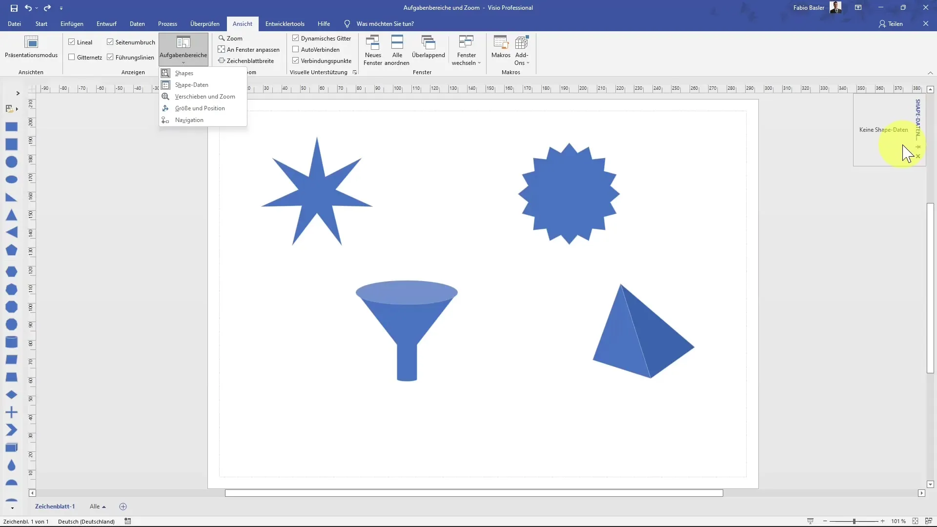Click zoom out minus button
Image resolution: width=937 pixels, height=527 pixels.
pyautogui.click(x=825, y=521)
